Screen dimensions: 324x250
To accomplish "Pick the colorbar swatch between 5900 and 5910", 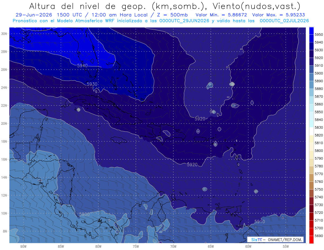I will [311, 69].
